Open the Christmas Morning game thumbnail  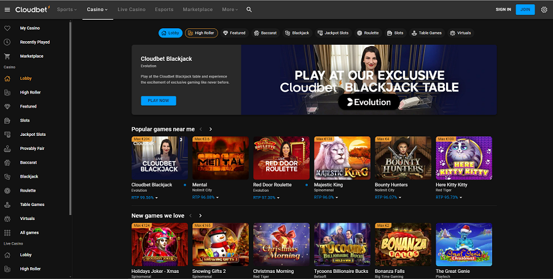click(281, 245)
